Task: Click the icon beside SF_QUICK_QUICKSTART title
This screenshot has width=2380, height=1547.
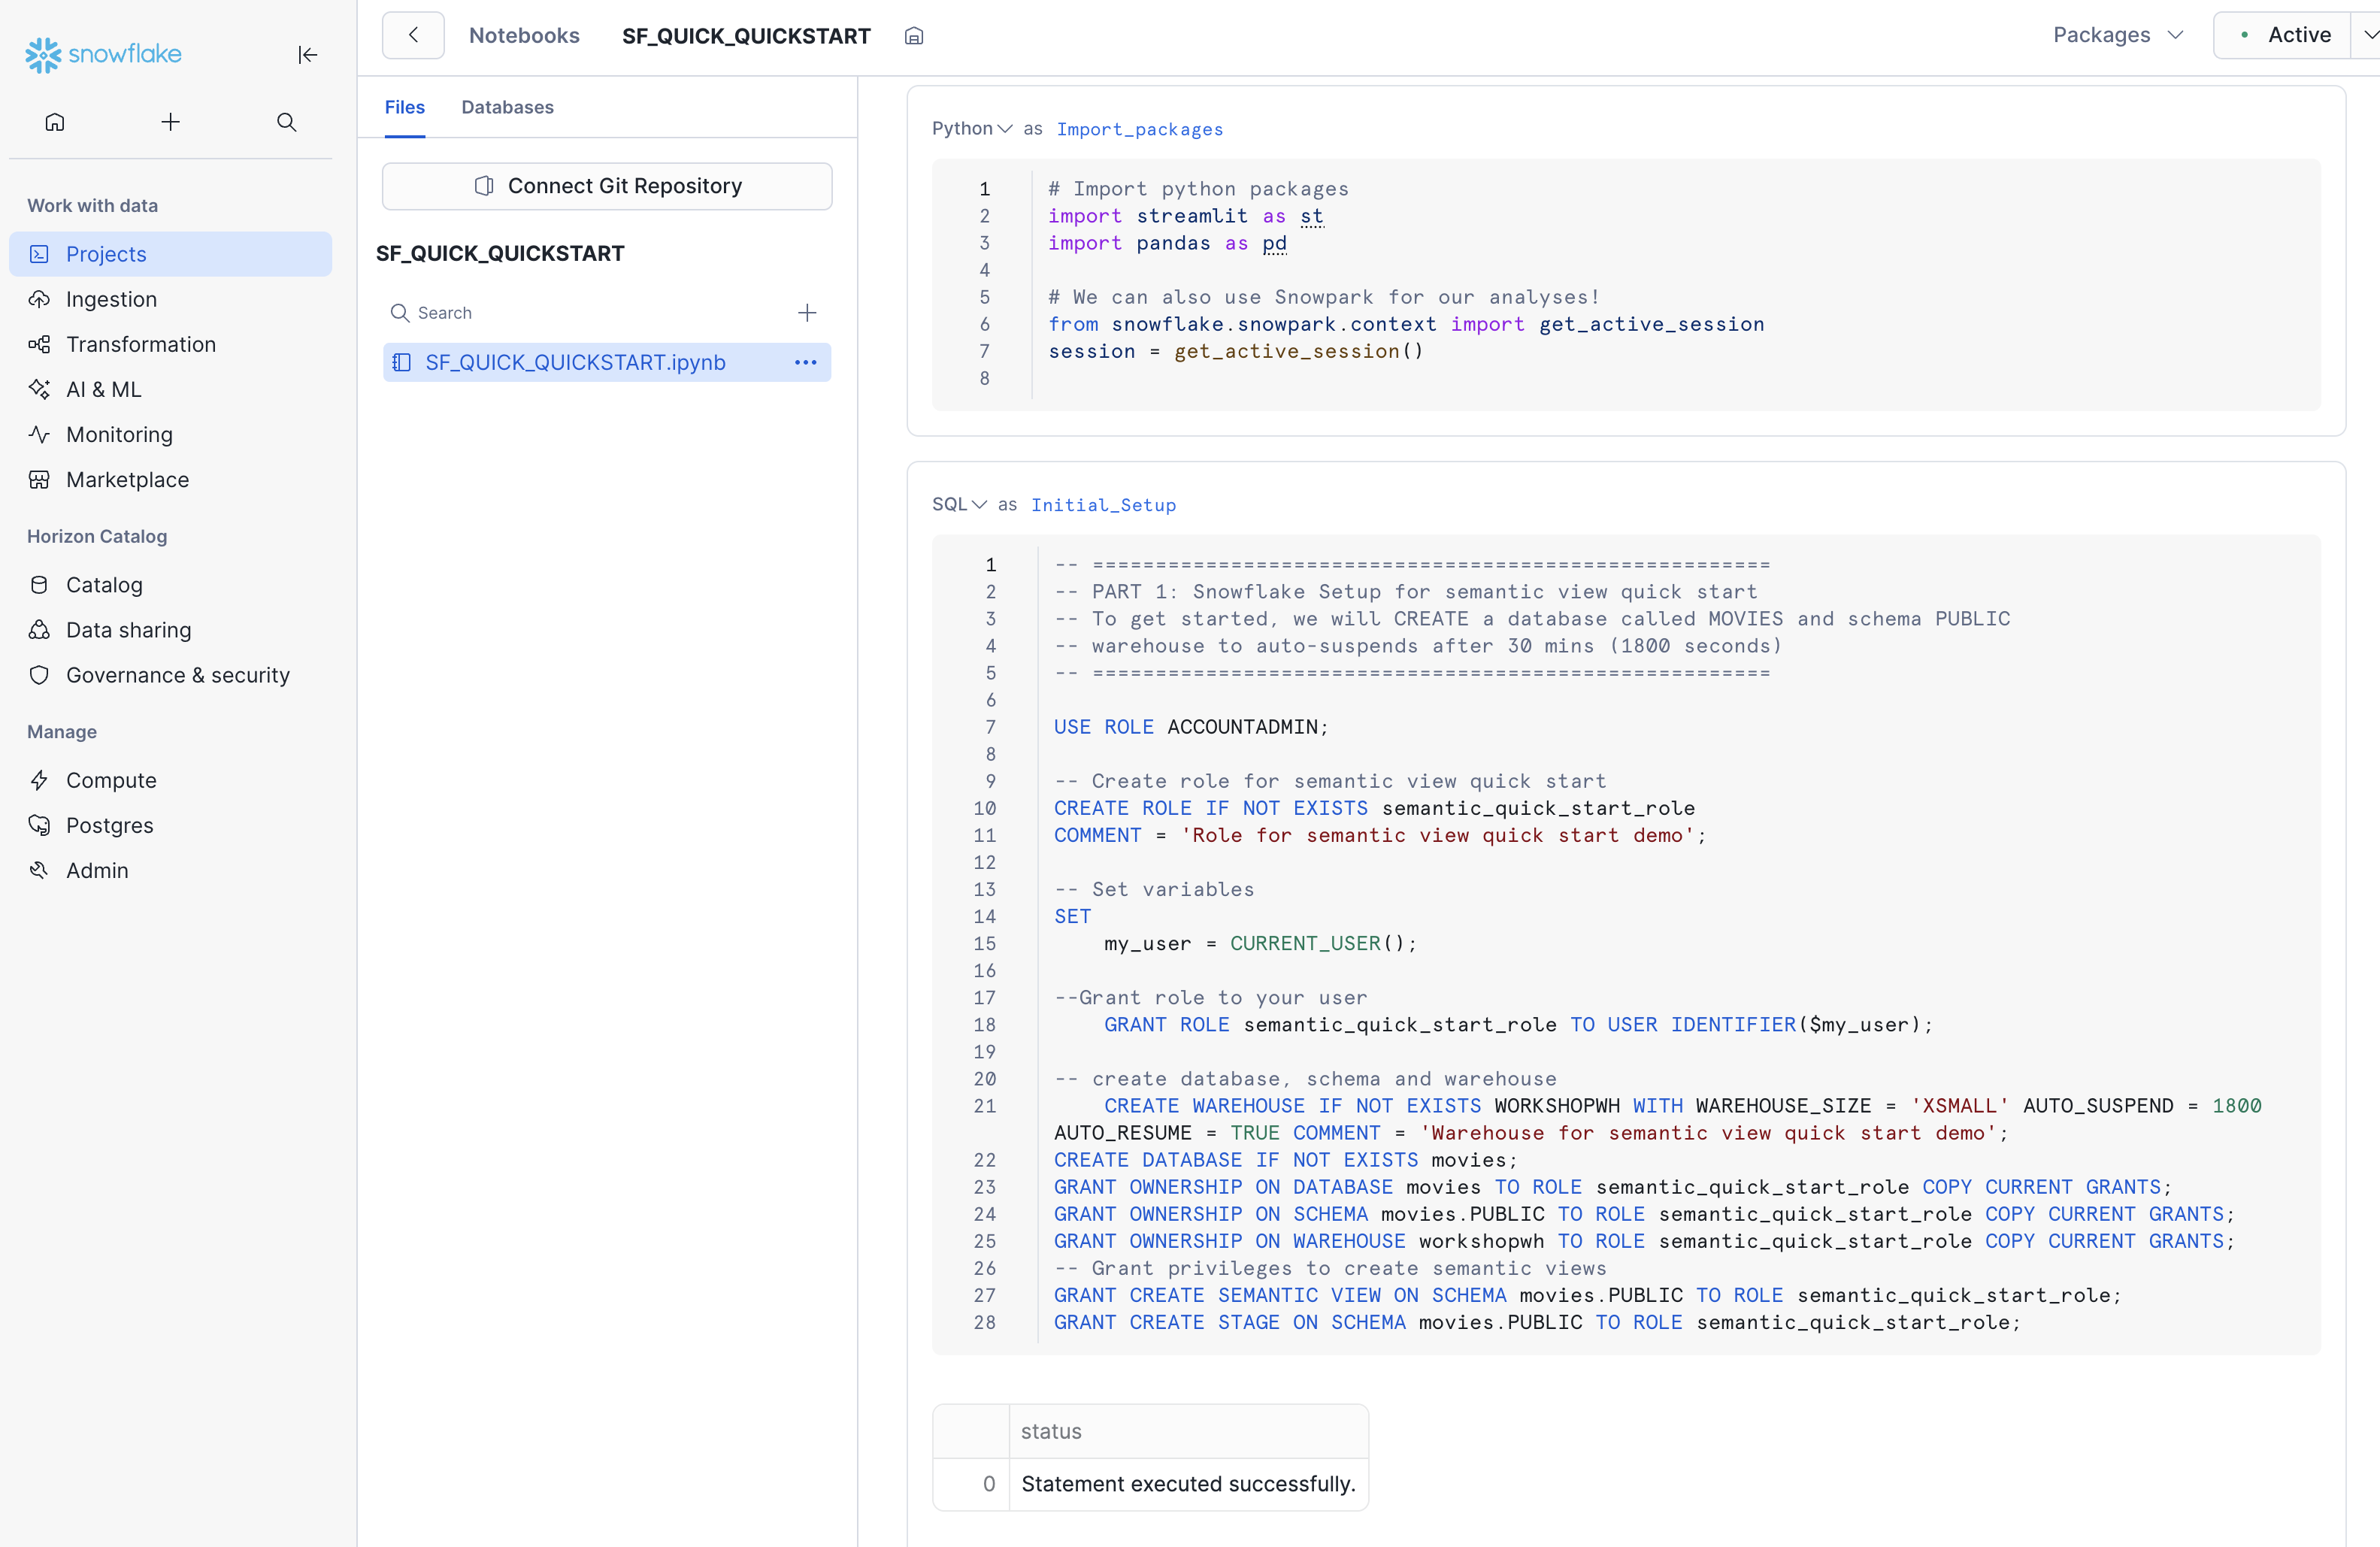Action: coord(913,36)
